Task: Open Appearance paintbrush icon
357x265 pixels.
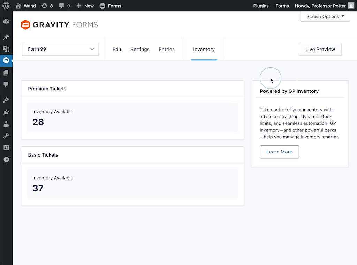Action: 6,100
